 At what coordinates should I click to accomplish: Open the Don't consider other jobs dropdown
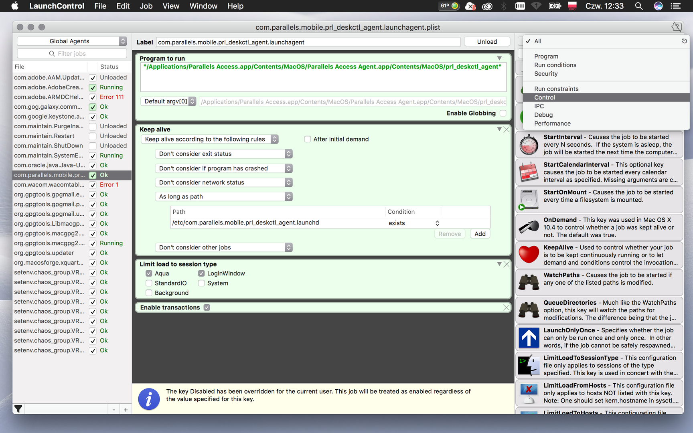pyautogui.click(x=224, y=247)
